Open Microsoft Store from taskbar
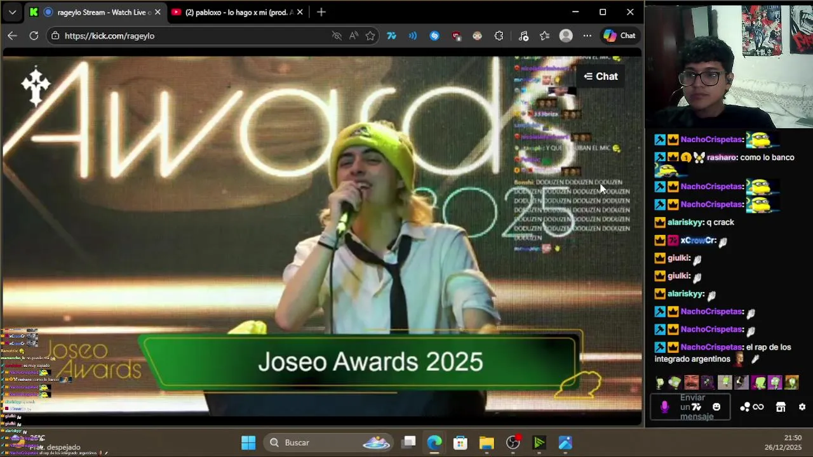Viewport: 813px width, 457px height. [x=460, y=442]
